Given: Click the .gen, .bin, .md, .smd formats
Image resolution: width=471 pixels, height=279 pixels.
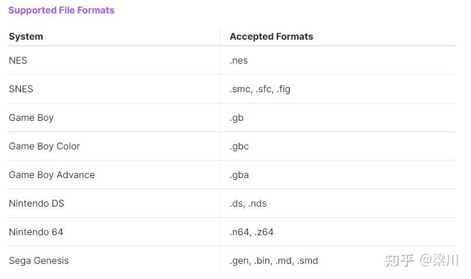Looking at the screenshot, I should click(274, 260).
